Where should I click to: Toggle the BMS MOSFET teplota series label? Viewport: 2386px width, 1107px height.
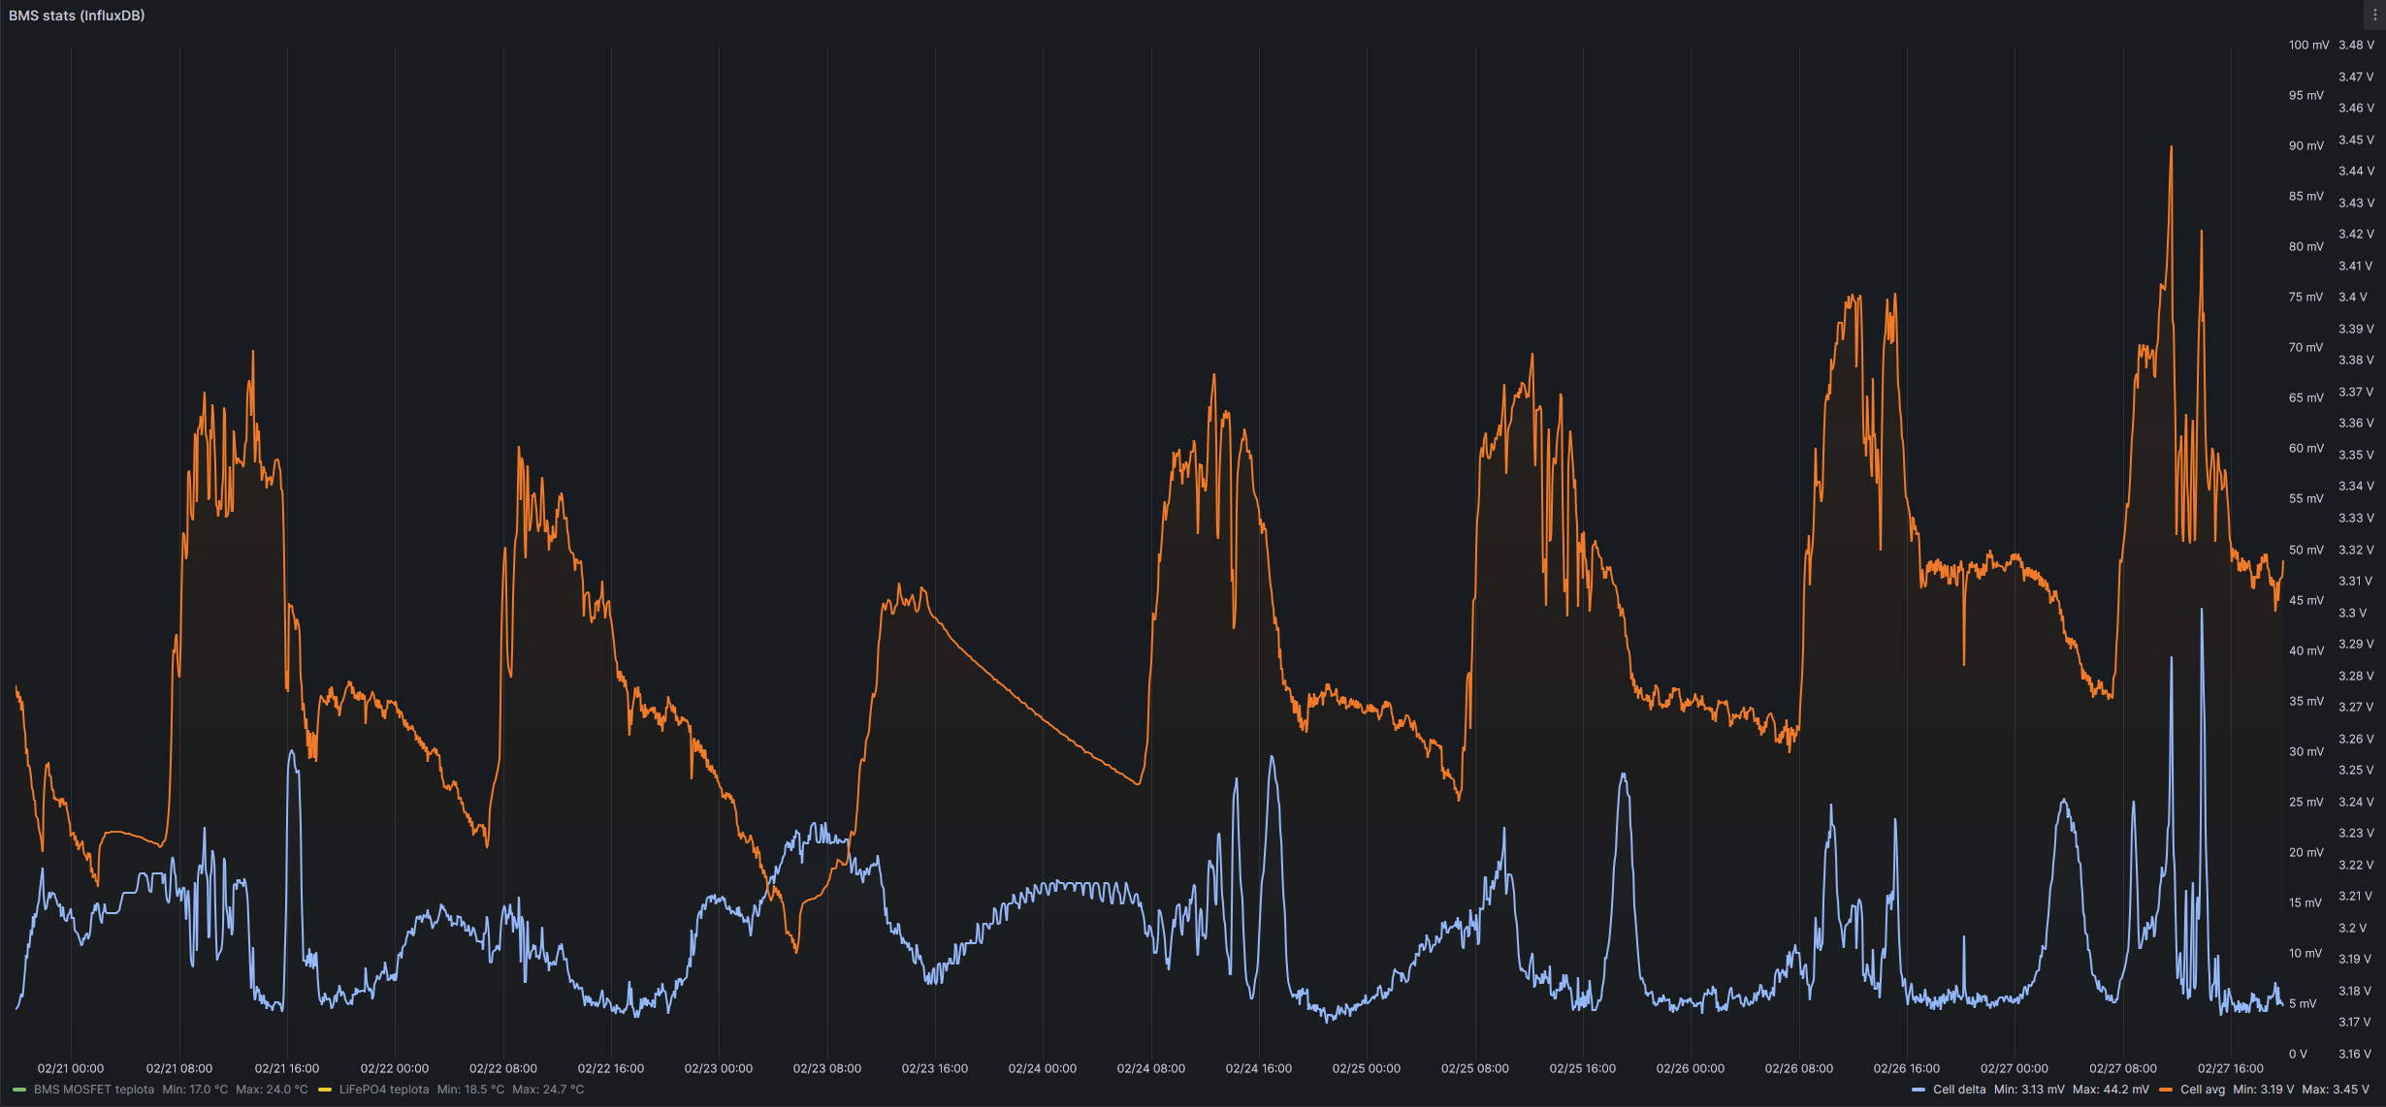94,1090
